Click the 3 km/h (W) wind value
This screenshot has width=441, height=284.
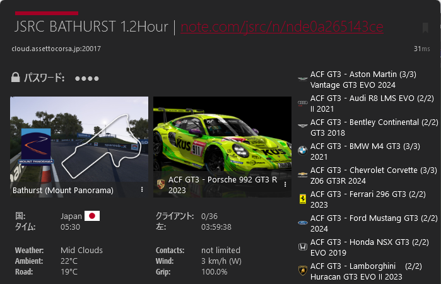[221, 261]
